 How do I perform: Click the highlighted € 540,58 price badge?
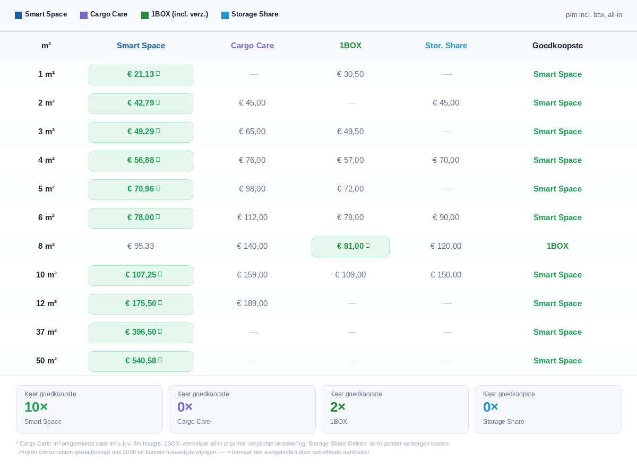[x=141, y=361]
